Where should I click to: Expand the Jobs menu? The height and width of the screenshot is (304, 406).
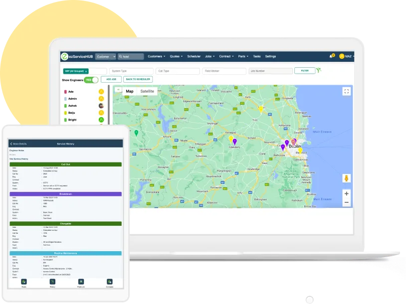pyautogui.click(x=209, y=56)
